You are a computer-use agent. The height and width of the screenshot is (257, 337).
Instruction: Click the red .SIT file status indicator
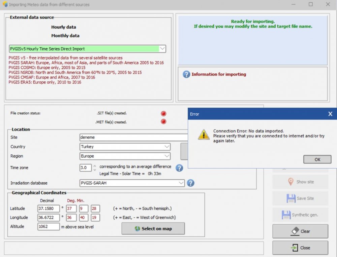(163, 114)
